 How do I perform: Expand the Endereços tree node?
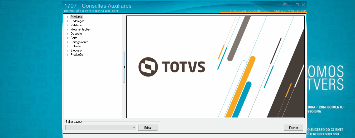click(68, 21)
